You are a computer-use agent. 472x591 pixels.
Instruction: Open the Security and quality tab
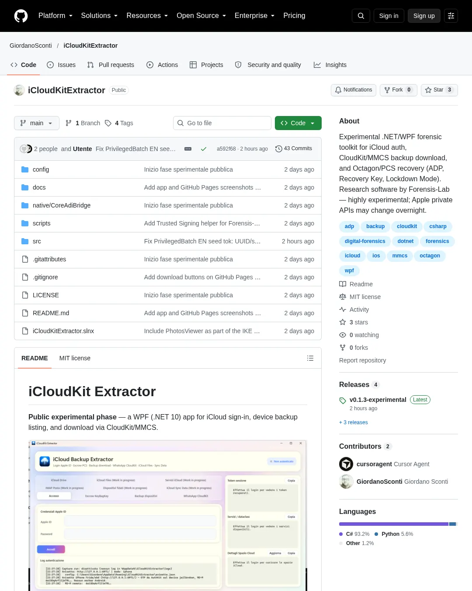click(x=268, y=65)
